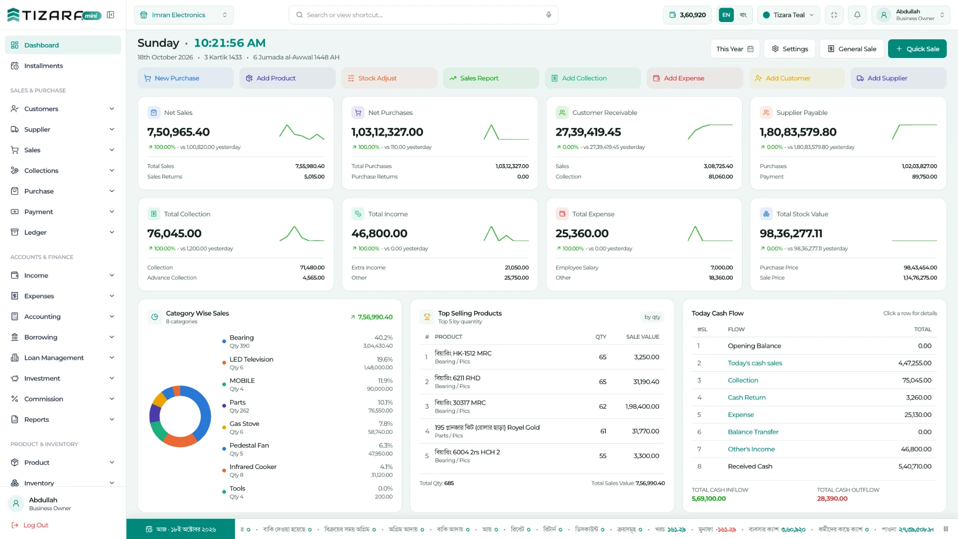Open the notifications bell
Viewport: 958px width, 539px height.
(857, 15)
